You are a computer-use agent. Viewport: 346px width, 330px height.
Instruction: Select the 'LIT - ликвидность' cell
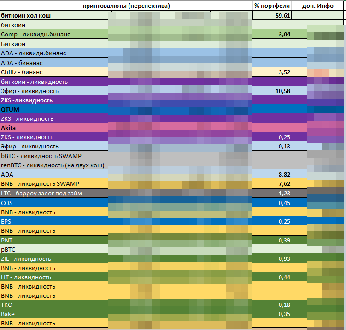point(26,277)
